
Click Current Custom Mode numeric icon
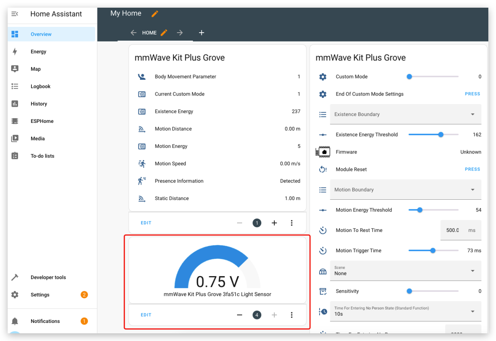click(x=142, y=94)
